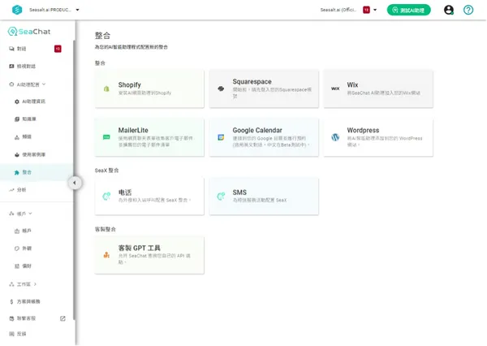
Task: Open the MailerLite integration card
Action: [x=149, y=137]
